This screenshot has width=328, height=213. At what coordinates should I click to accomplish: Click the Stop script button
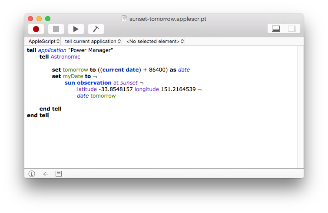pos(56,29)
